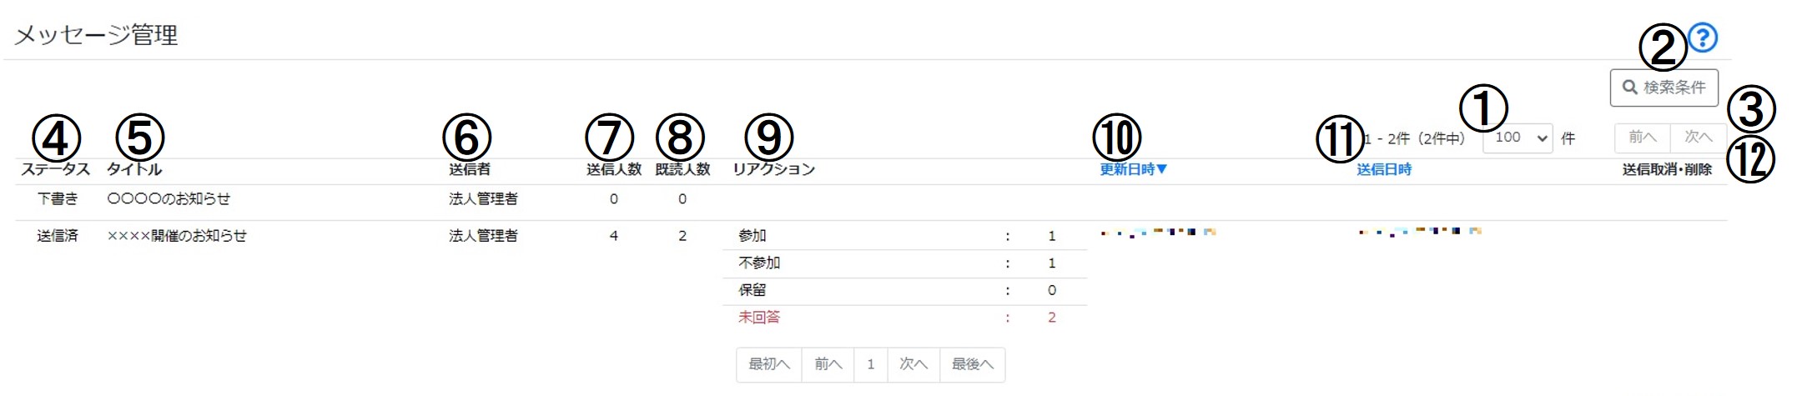Screen dimensions: 1807x396
Task: Click the 参加 reaction row
Action: [x=904, y=236]
